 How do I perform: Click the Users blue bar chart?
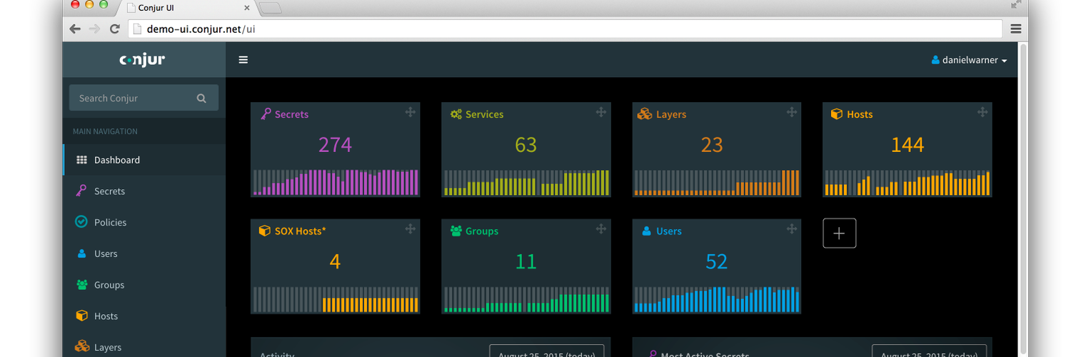pos(717,299)
